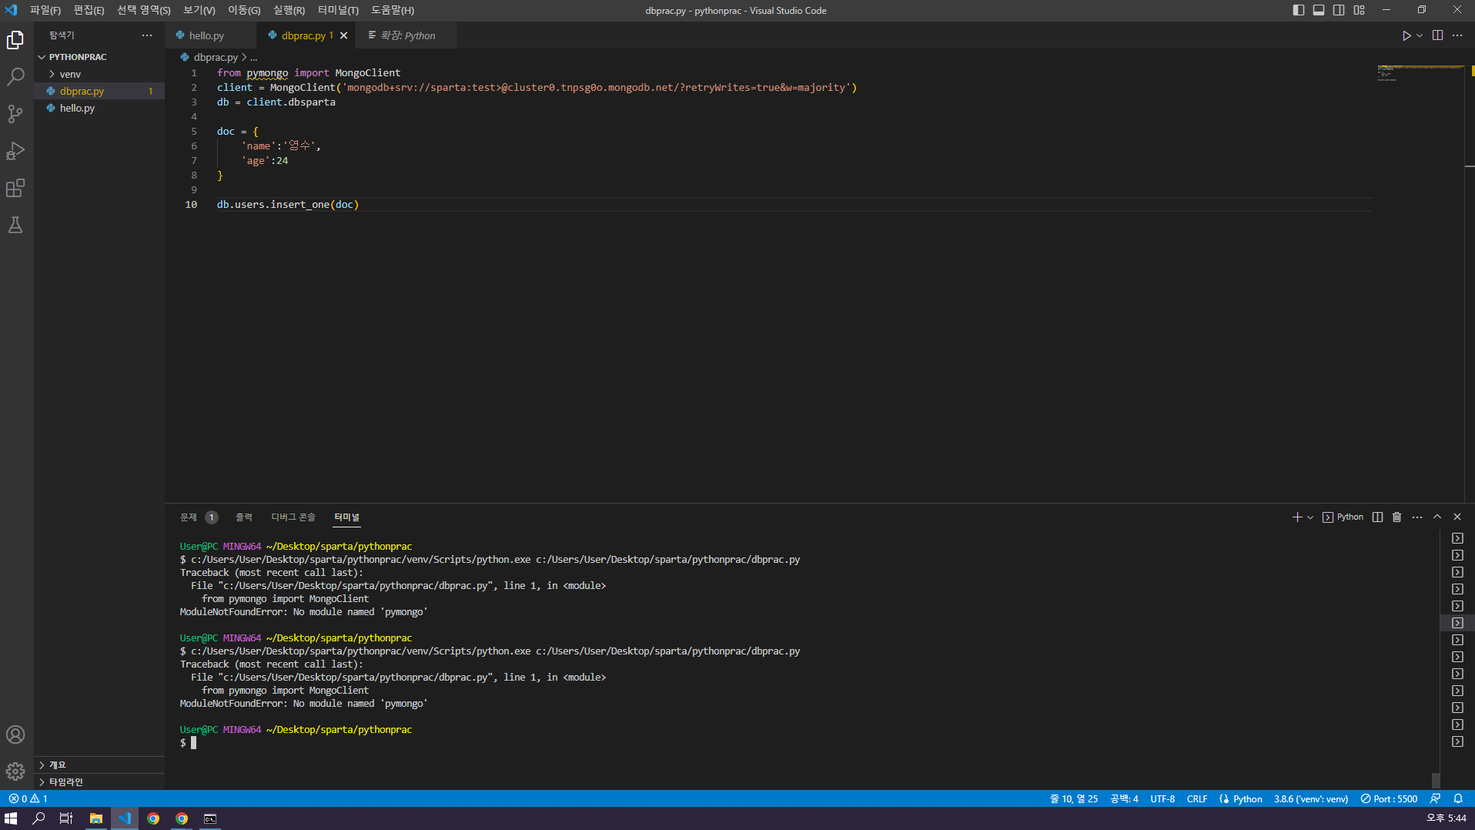Go to line via cursor position indicator
This screenshot has height=830, width=1475.
[1074, 799]
